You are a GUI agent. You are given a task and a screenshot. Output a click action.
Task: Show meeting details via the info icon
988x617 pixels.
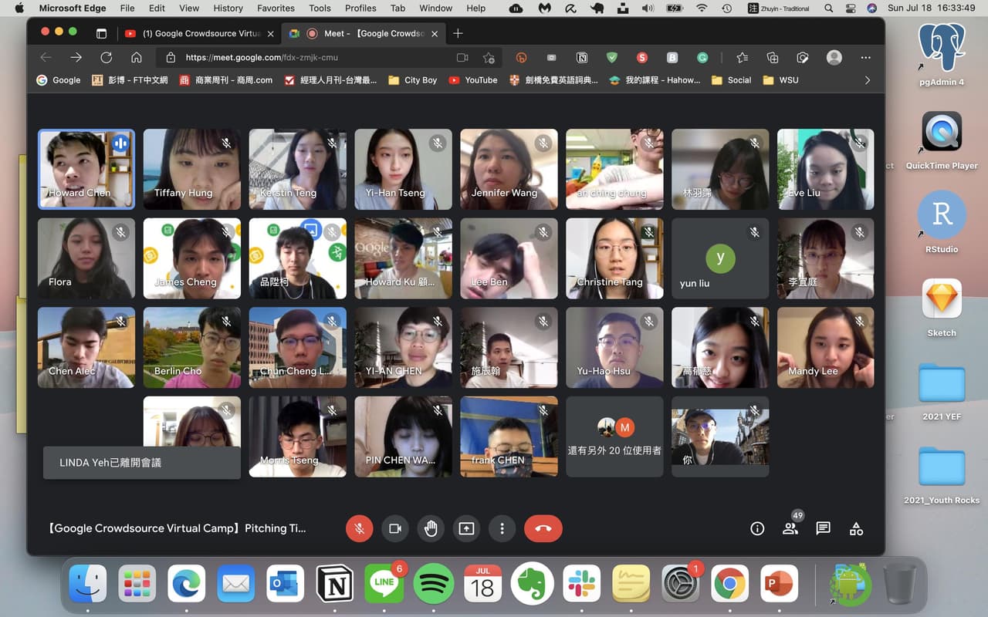click(757, 528)
